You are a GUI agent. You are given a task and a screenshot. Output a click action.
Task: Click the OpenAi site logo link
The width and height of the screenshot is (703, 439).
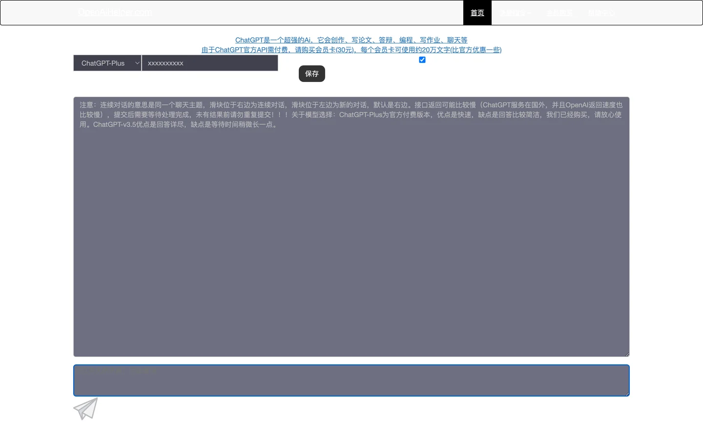[x=115, y=13]
